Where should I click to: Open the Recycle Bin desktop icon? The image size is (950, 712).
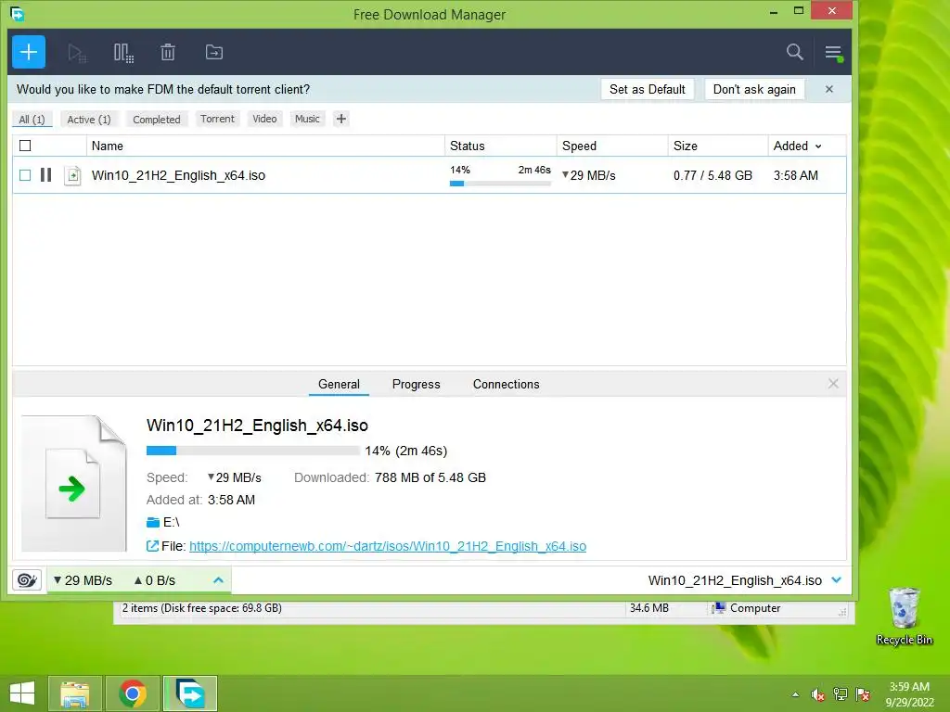(904, 616)
